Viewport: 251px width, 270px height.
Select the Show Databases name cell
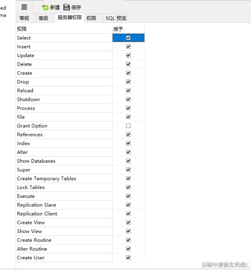point(64,161)
